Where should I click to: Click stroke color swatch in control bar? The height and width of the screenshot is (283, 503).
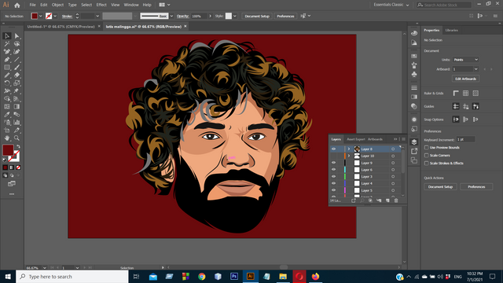point(49,16)
